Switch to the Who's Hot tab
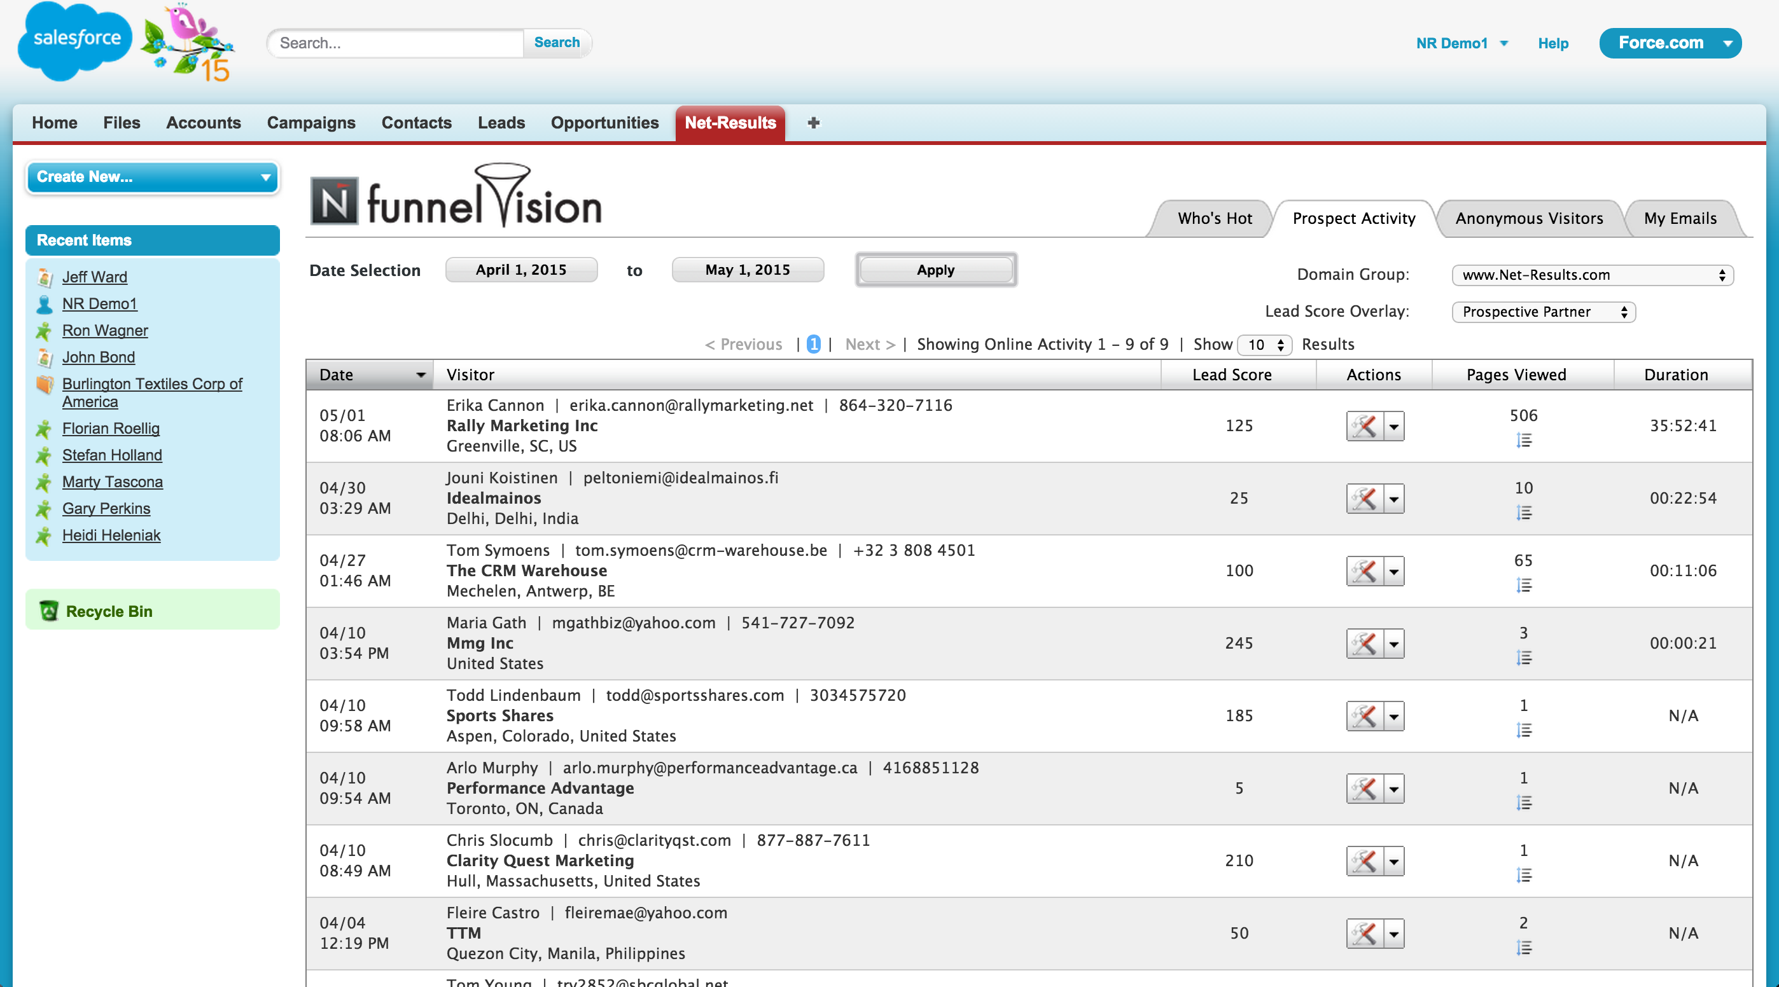The width and height of the screenshot is (1779, 987). [x=1214, y=219]
